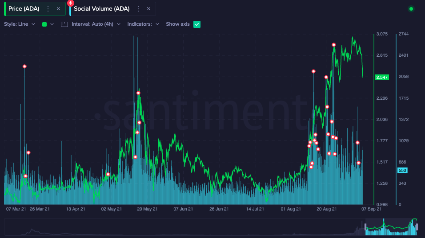Click the selected range in the bottom navigator
This screenshot has height=238, width=425.
coord(391,227)
